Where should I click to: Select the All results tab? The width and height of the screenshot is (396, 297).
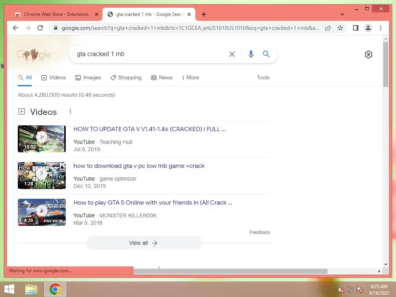point(25,77)
